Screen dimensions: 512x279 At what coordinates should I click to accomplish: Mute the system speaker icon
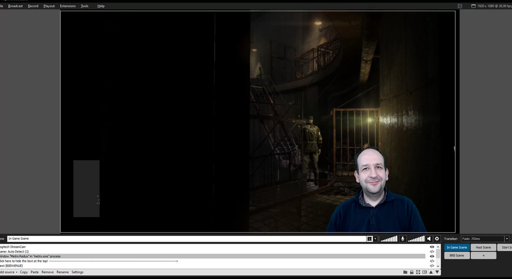pos(429,239)
